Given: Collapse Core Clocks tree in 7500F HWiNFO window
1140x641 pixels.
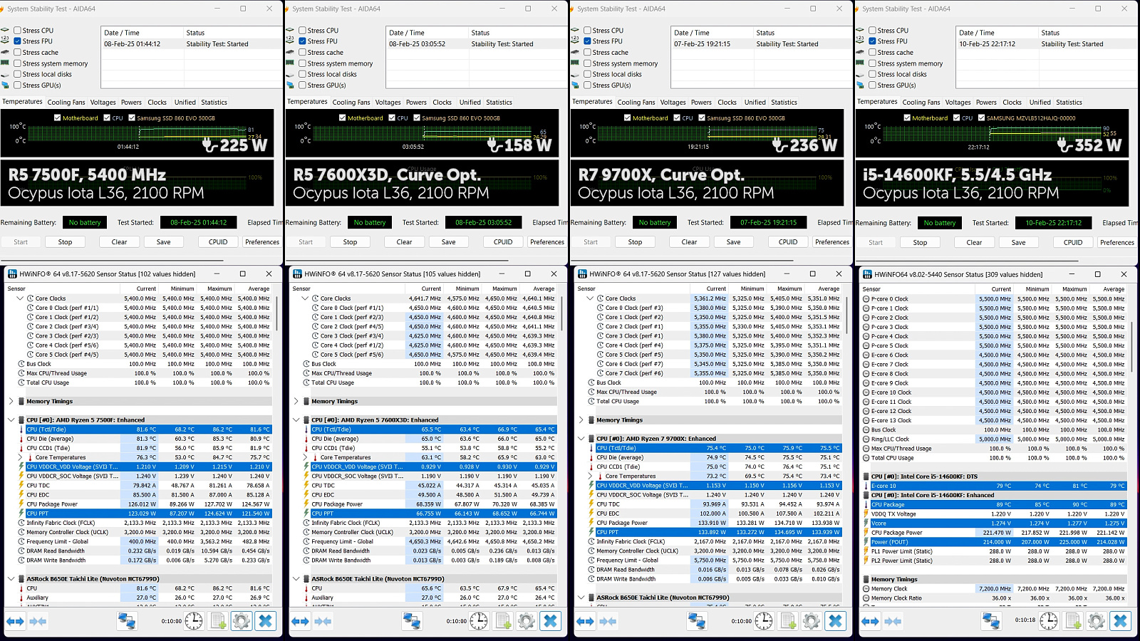Looking at the screenshot, I should pyautogui.click(x=21, y=298).
